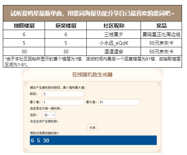This screenshot has width=187, height=155.
Task: Click the table header 奖品
Action: tap(161, 26)
